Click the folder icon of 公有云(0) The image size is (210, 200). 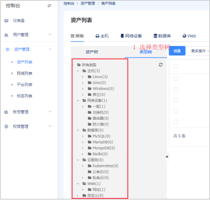pyautogui.click(x=90, y=172)
